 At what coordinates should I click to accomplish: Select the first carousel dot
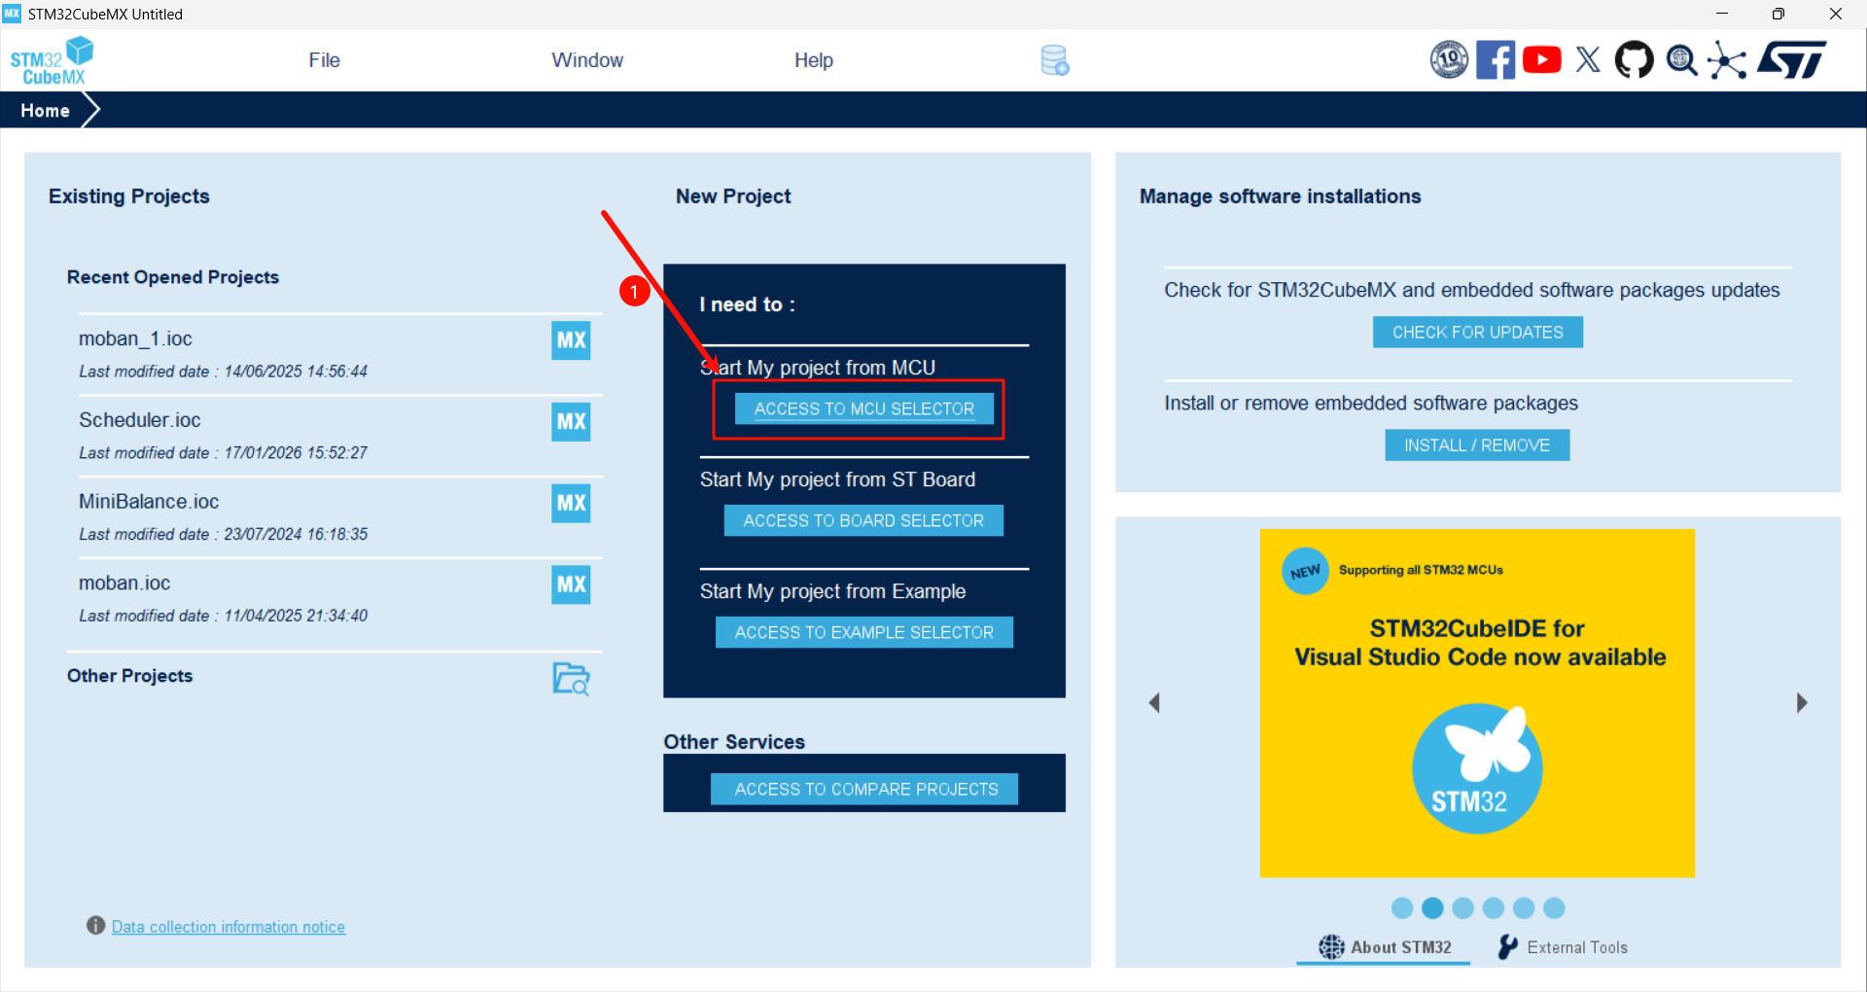1402,907
